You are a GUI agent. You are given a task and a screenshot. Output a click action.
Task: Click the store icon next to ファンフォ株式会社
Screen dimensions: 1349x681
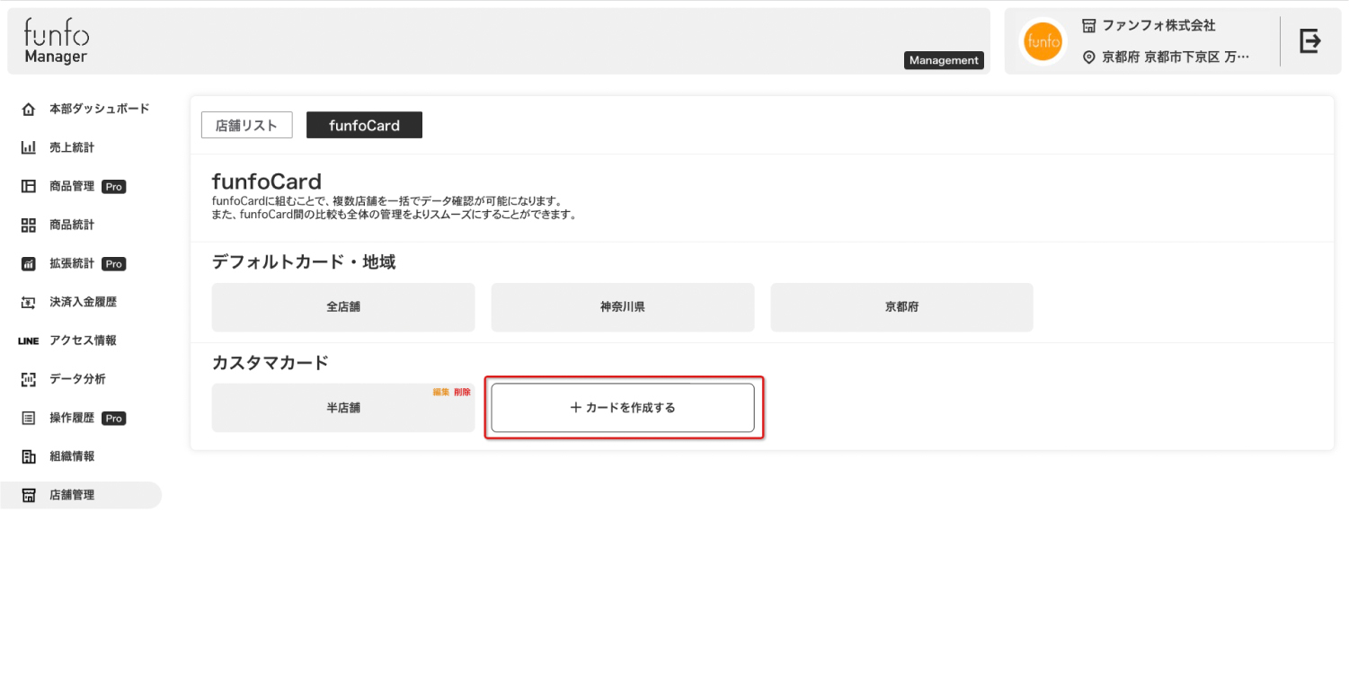point(1089,25)
